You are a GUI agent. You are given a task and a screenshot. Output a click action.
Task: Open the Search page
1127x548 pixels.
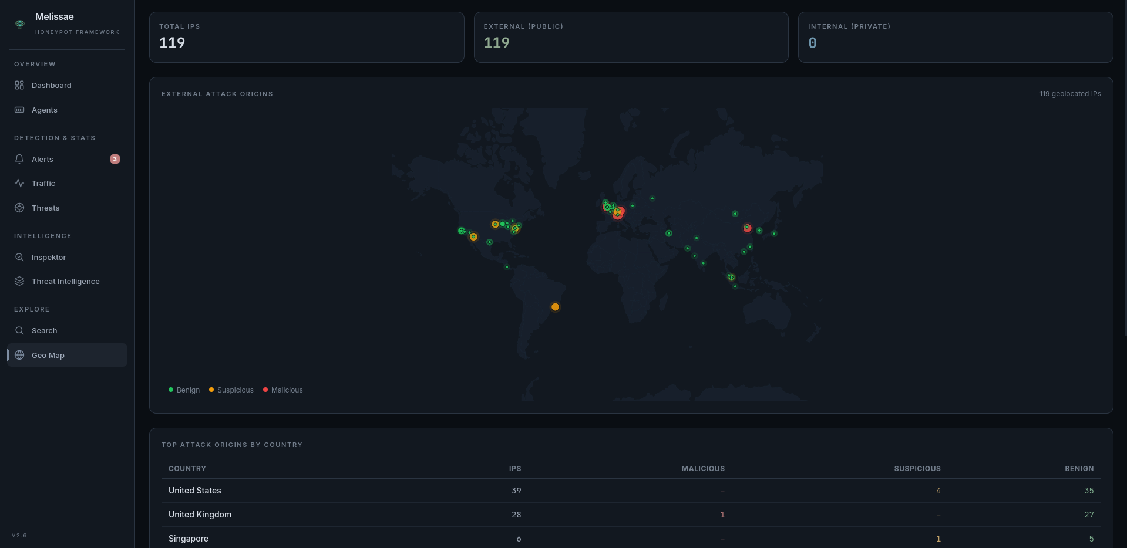[67, 330]
